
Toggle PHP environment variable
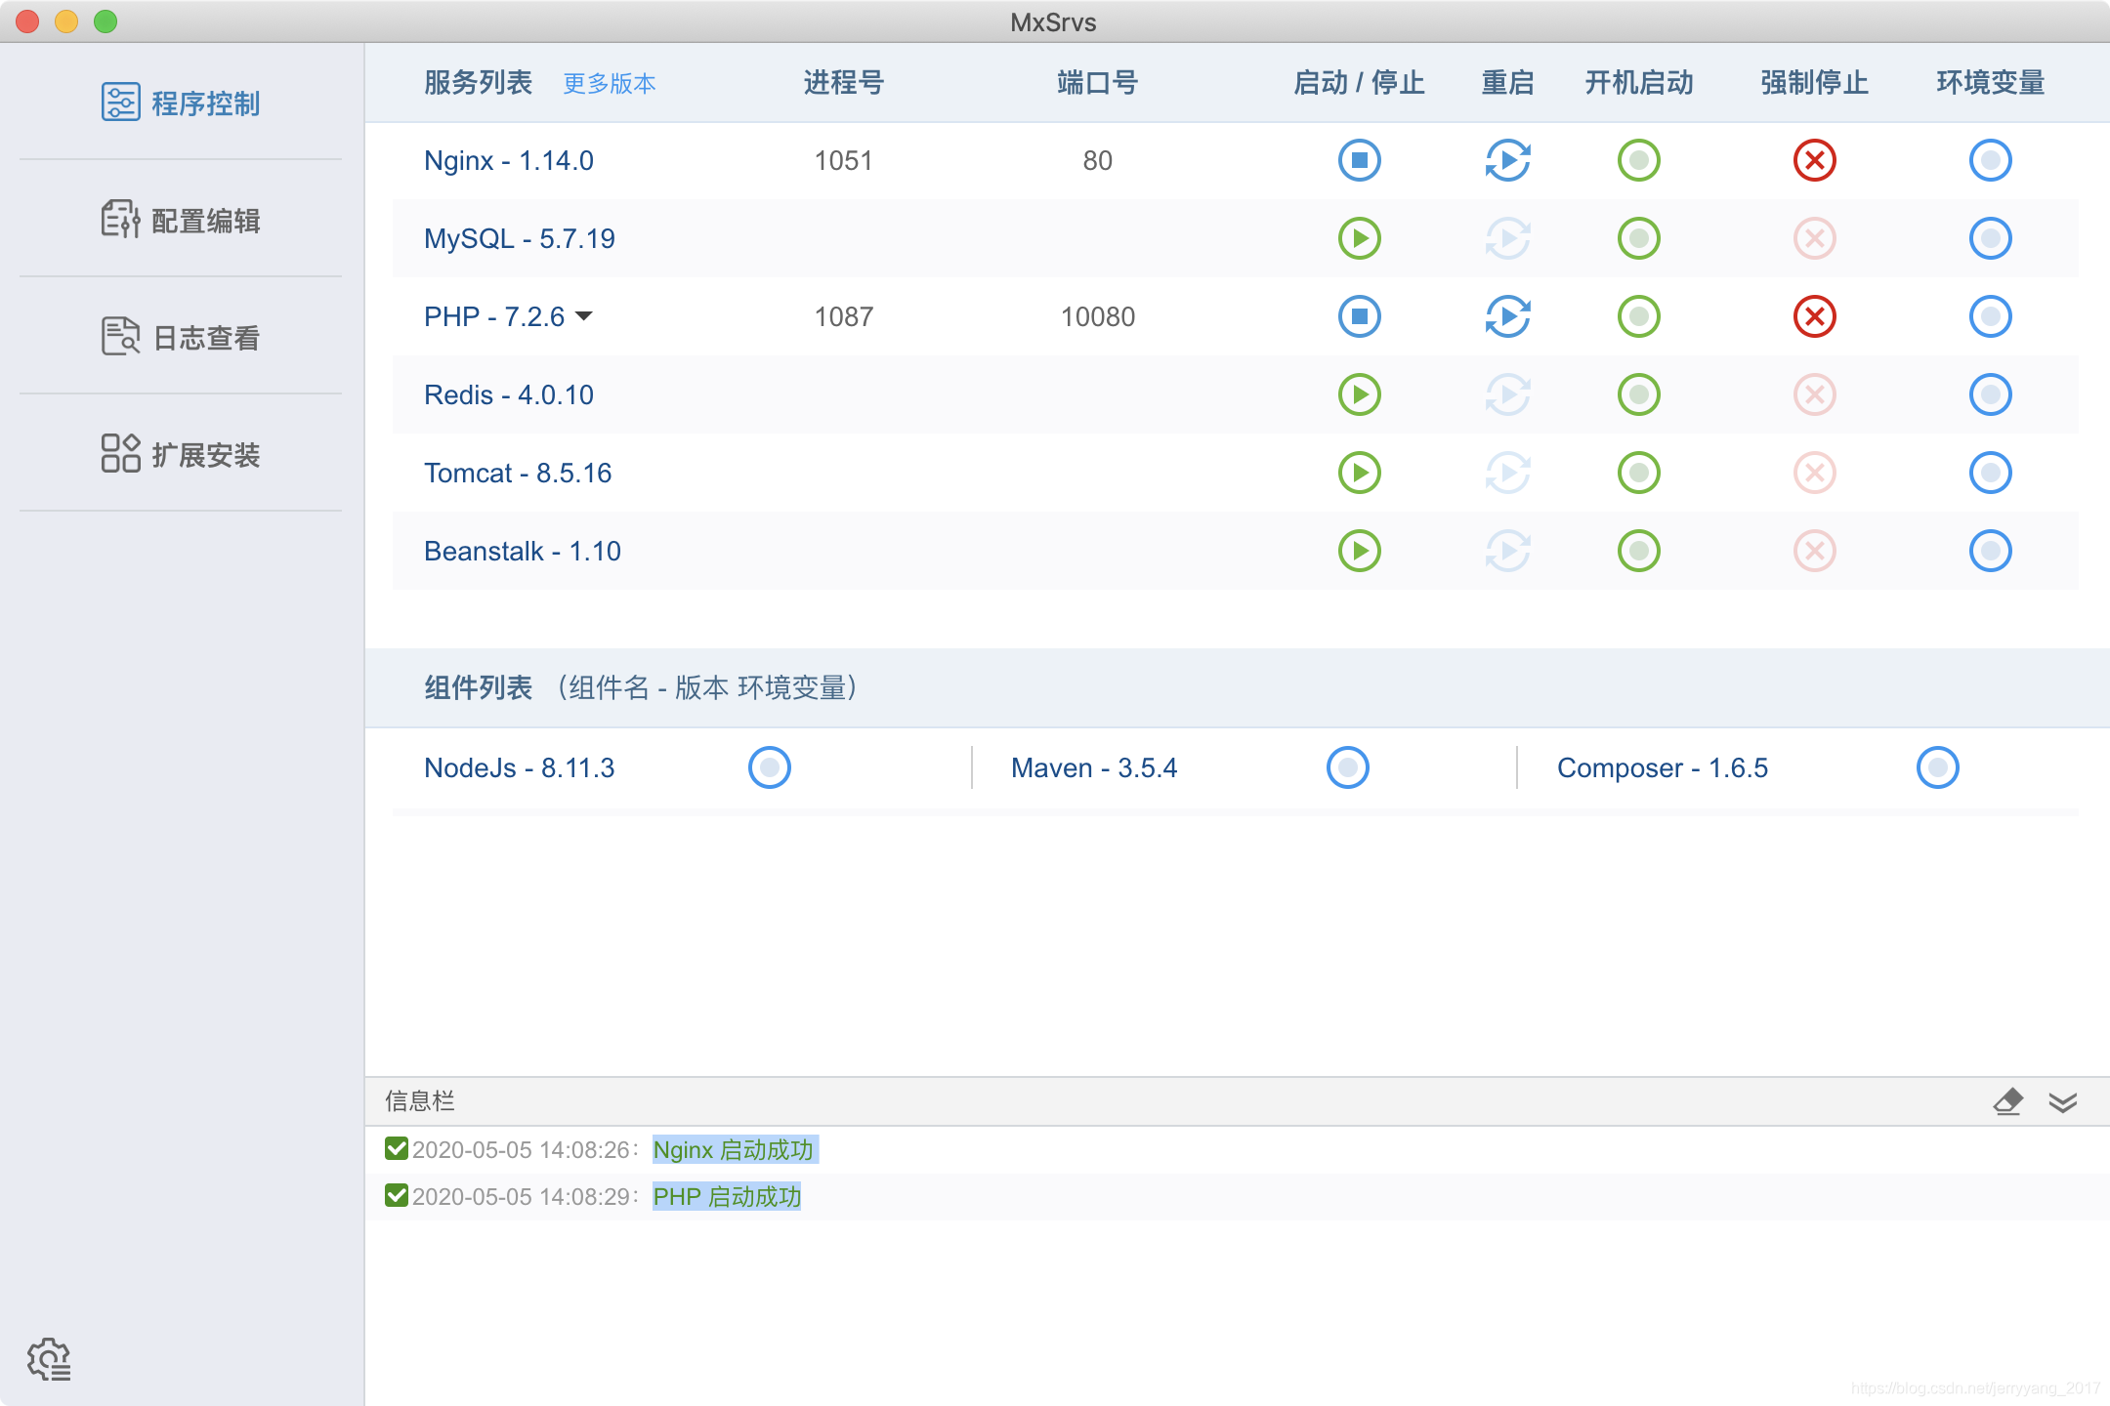(x=1990, y=316)
